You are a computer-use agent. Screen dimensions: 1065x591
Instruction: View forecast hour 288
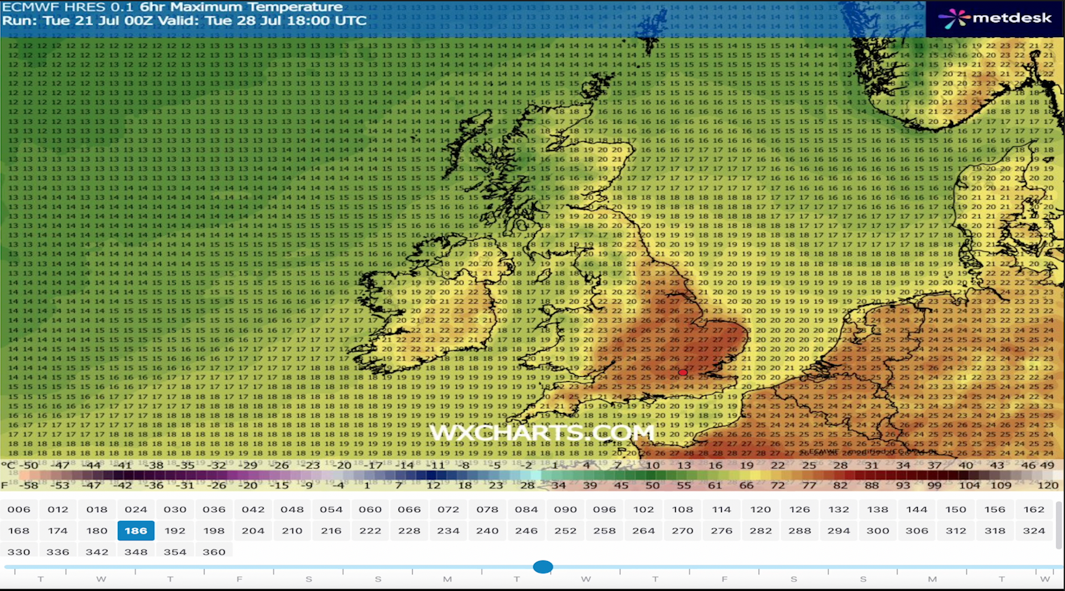coord(800,531)
